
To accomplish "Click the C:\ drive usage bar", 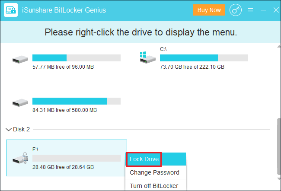I will [x=204, y=58].
